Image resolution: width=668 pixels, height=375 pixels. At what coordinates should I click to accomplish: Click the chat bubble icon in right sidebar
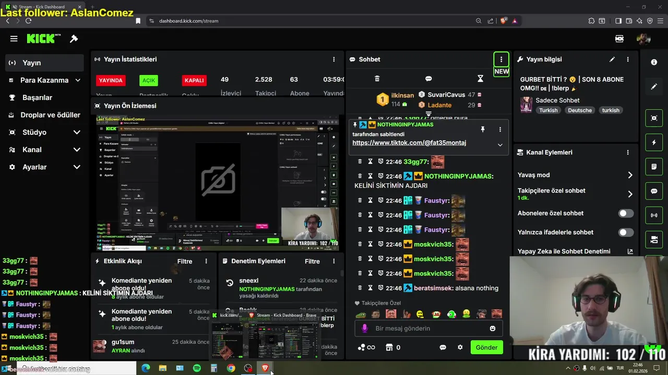point(654,191)
